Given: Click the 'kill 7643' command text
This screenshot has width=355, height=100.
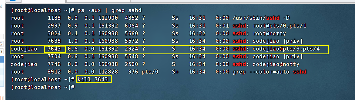Looking at the screenshot, I should (93, 79).
